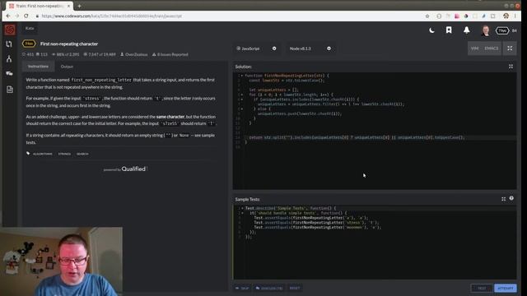Click the Kata header label
This screenshot has width=527, height=296.
(30, 28)
